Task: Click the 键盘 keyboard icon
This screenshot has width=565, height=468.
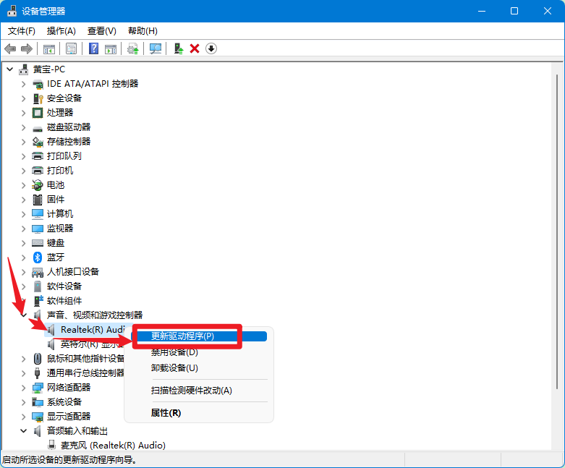Action: tap(38, 243)
